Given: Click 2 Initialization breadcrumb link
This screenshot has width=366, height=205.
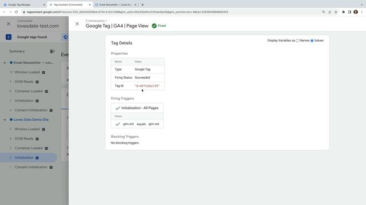Looking at the screenshot, I should coord(96,21).
